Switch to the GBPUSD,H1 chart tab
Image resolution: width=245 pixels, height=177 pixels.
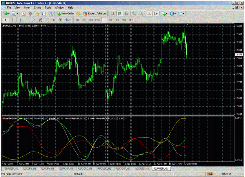coord(11,168)
